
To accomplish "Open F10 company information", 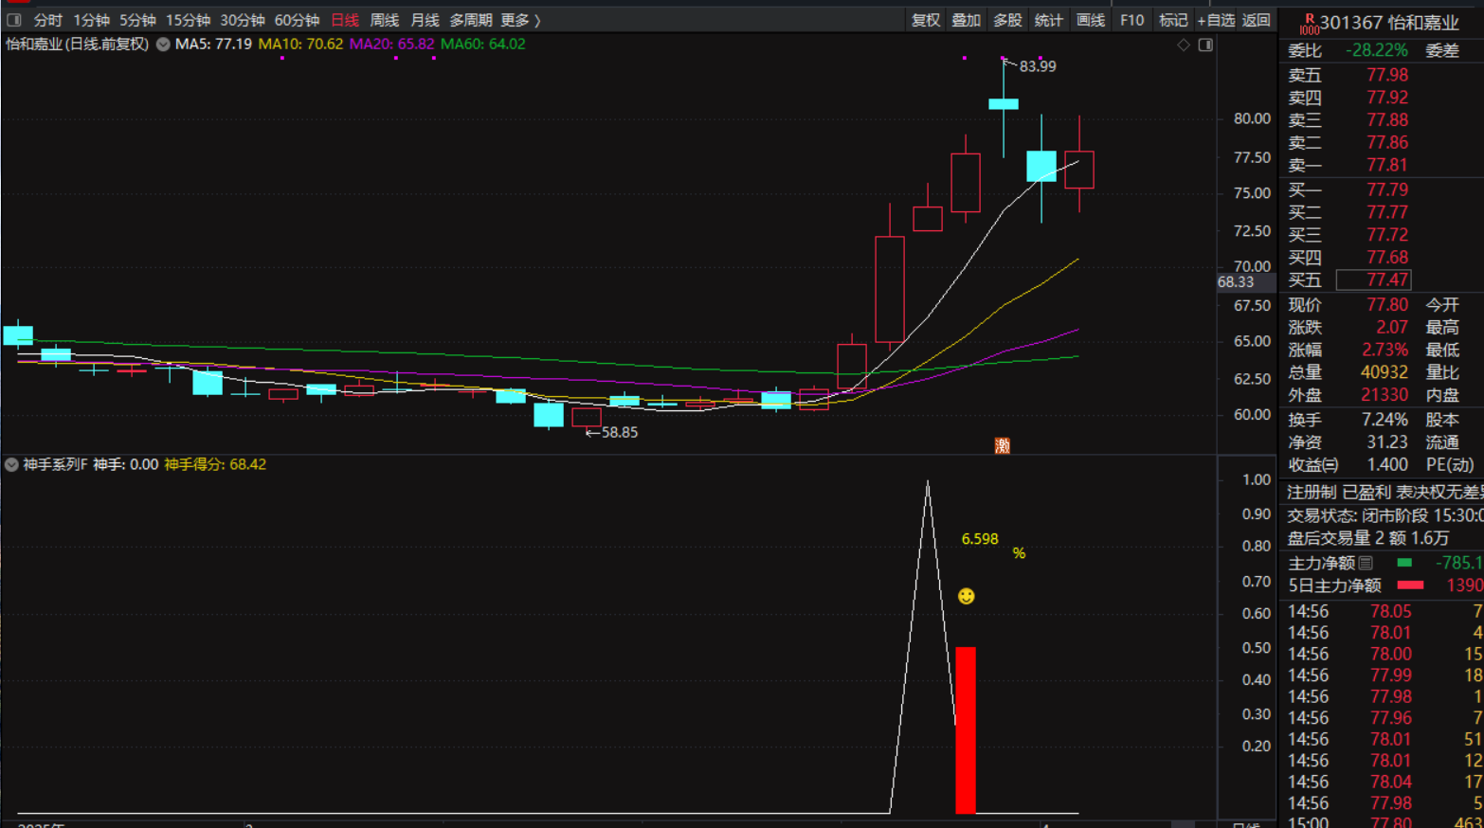I will point(1131,20).
